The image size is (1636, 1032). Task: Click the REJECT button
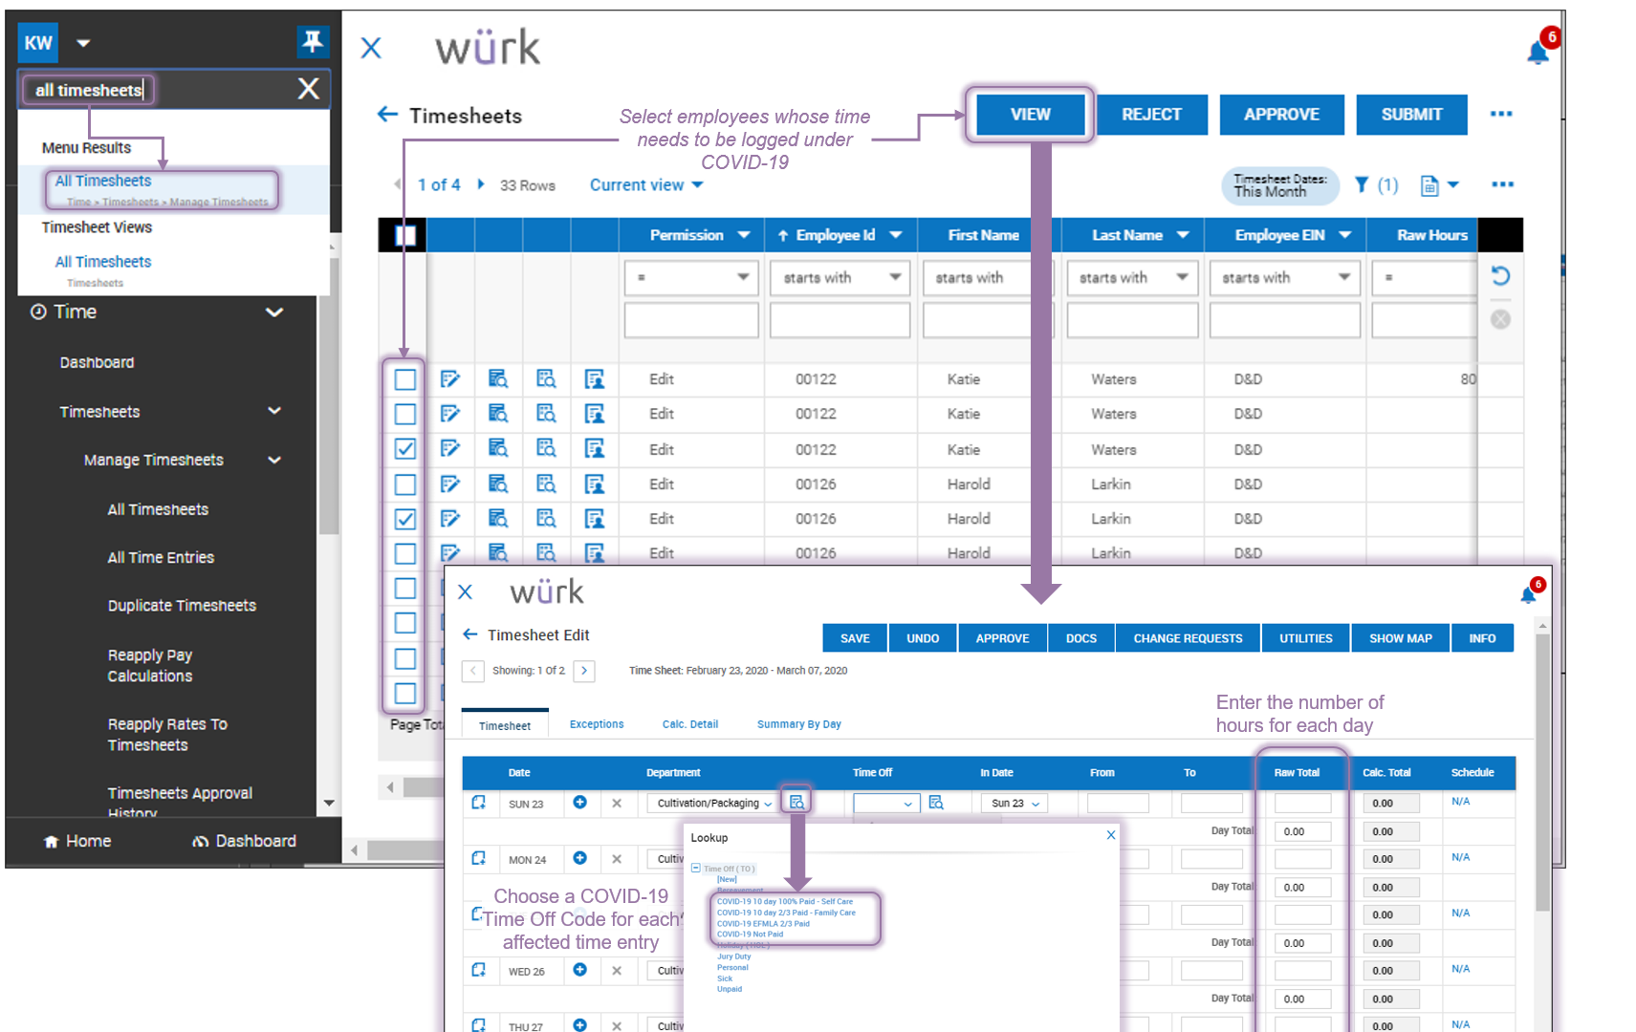tap(1151, 115)
